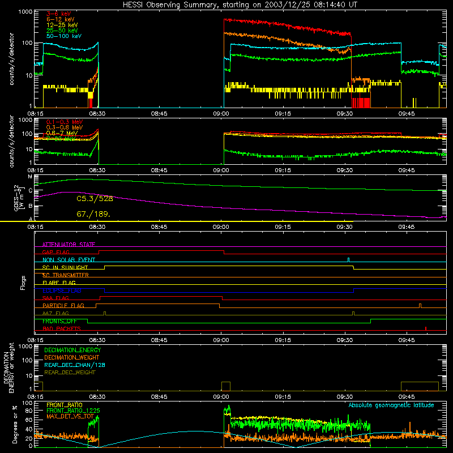This screenshot has height=453, width=453.
Task: Click 09:15 tick label under GOES panel
Action: (x=283, y=227)
